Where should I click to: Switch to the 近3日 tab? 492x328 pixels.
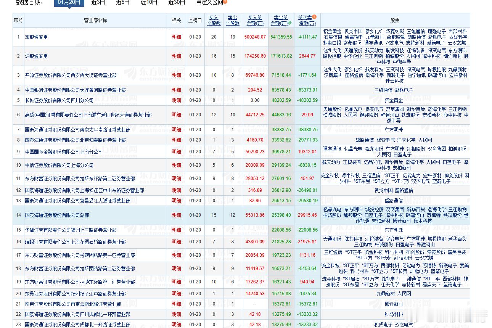97,2
